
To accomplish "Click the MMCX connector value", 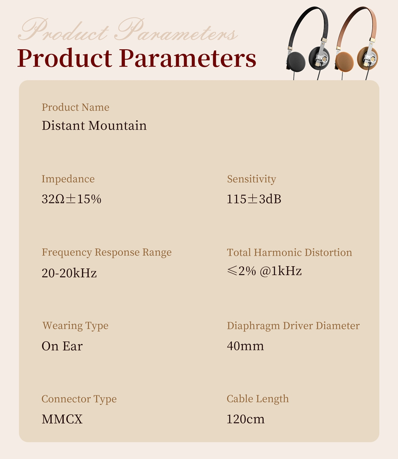I will [x=62, y=419].
